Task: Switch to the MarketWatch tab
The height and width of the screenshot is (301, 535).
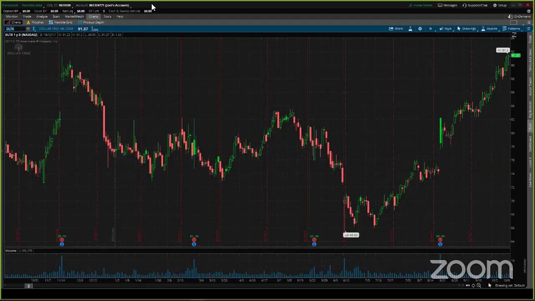Action: tap(74, 16)
